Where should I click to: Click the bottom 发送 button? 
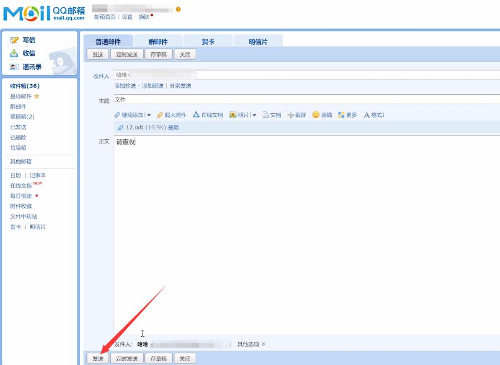pos(98,358)
